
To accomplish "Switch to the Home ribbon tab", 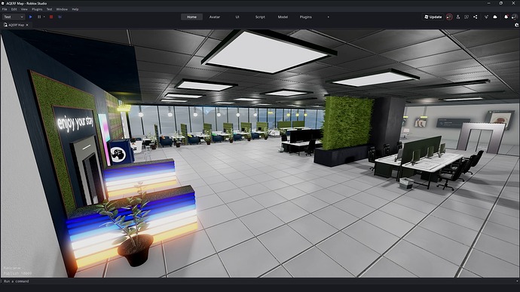I will [191, 17].
